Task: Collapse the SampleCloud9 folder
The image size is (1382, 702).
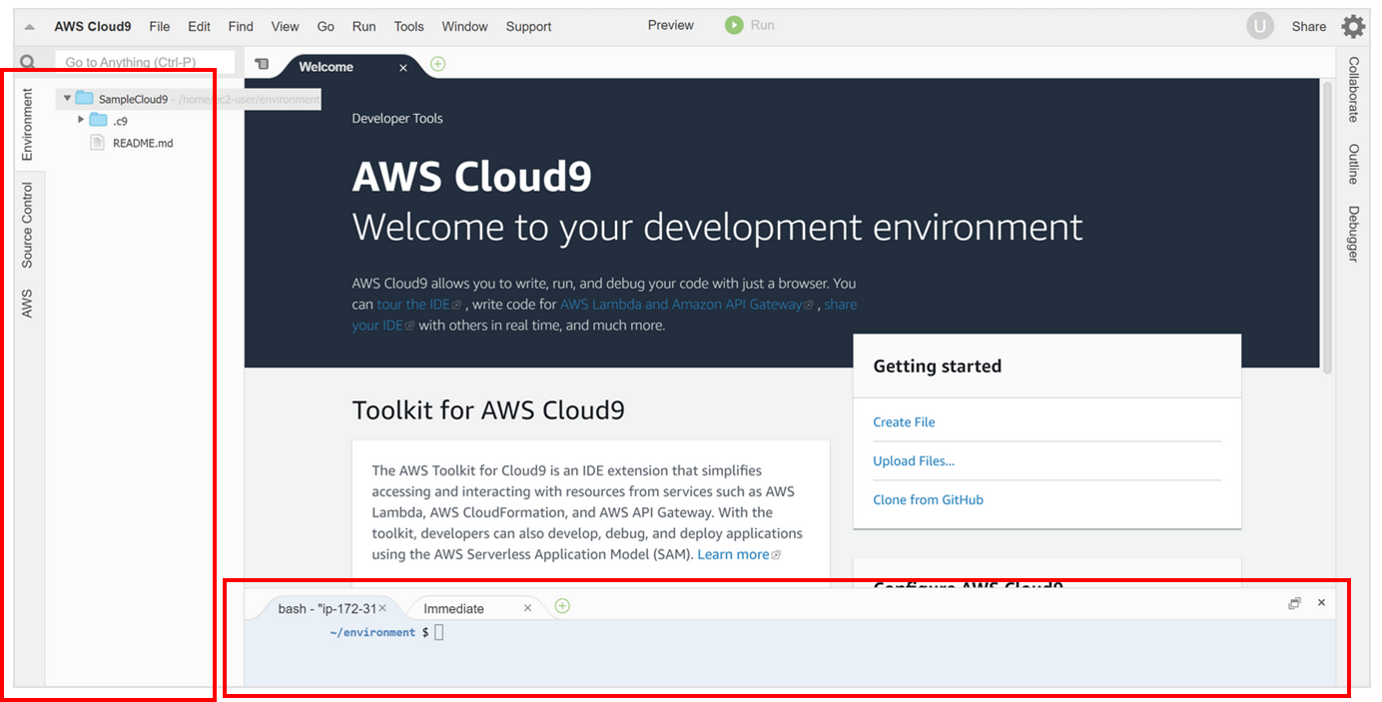Action: tap(66, 98)
